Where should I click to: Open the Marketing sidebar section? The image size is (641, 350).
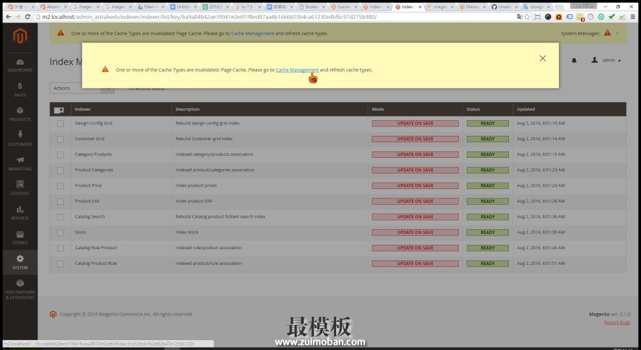20,163
